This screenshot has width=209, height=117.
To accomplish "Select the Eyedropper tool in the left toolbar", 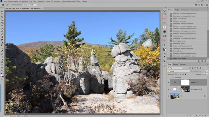I will pos(2,28).
